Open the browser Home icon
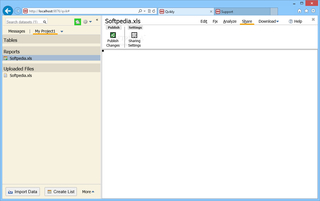320x201 pixels. 300,11
